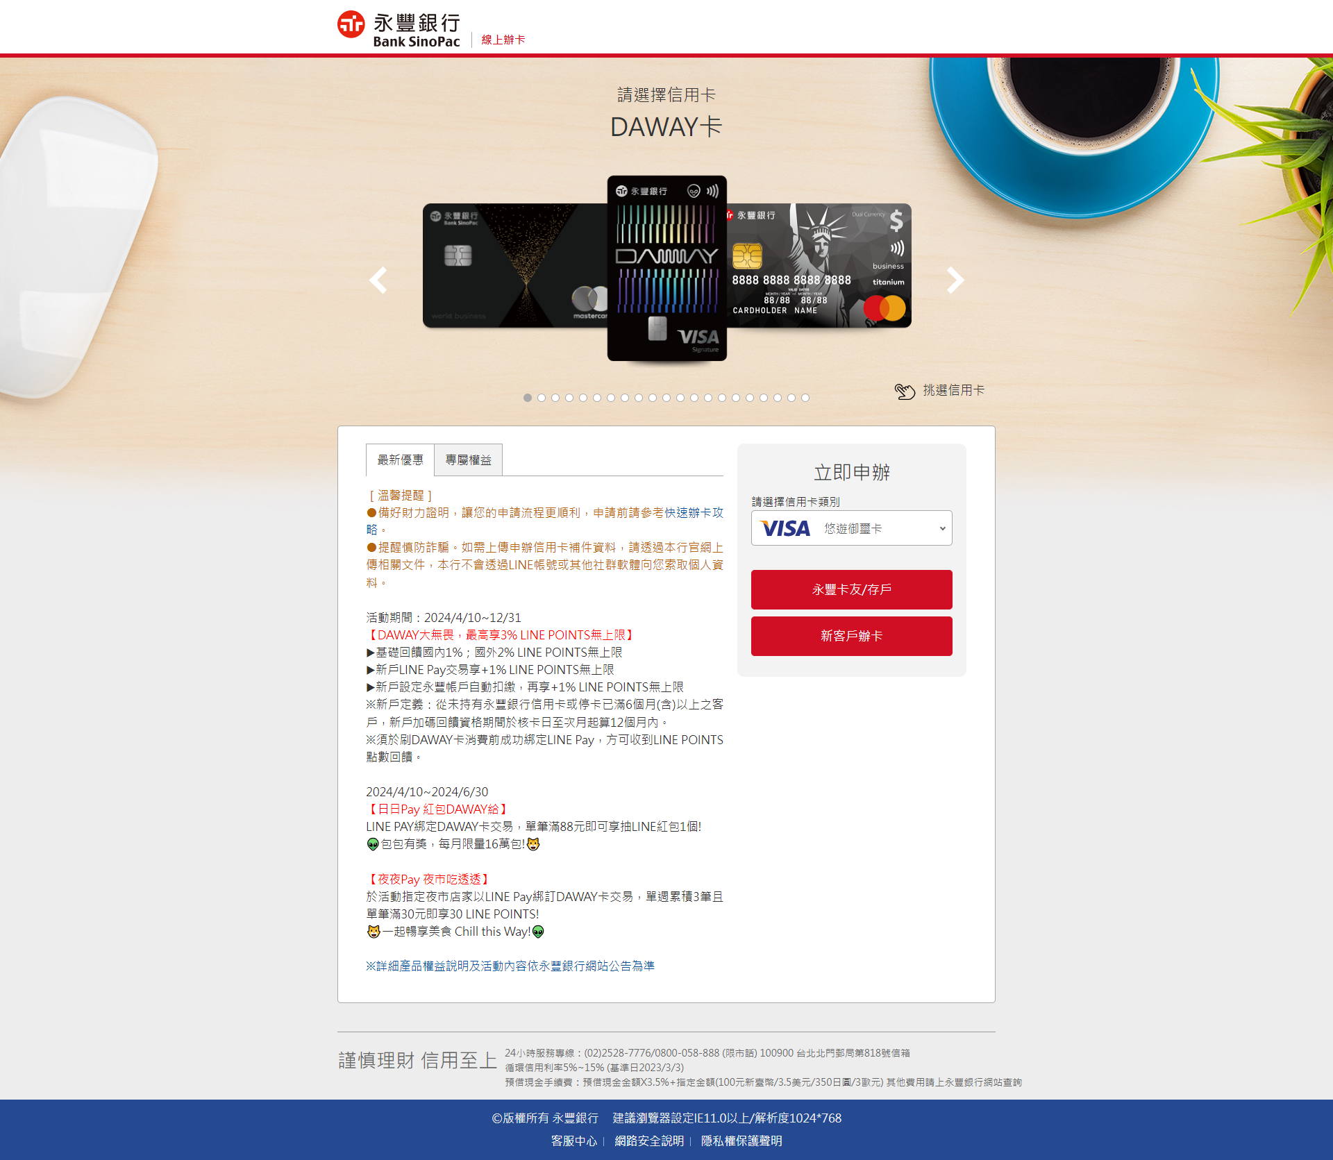Open the 網路安全說明 footer link

[649, 1141]
